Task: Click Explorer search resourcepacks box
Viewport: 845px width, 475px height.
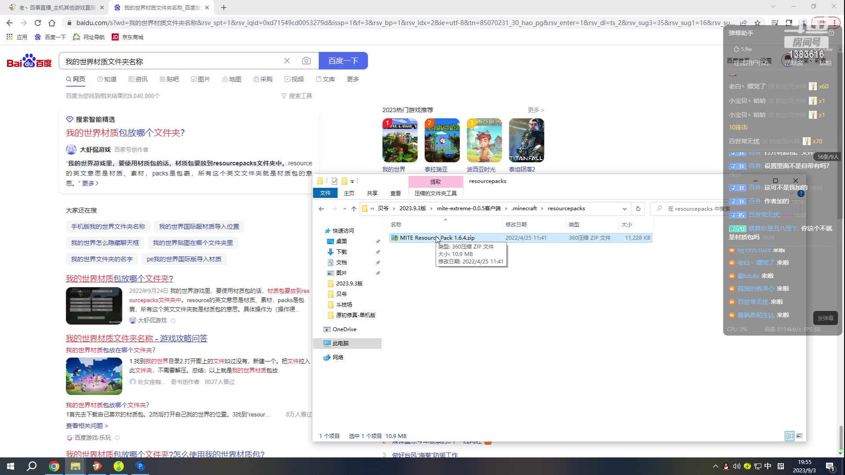Action: pos(694,208)
